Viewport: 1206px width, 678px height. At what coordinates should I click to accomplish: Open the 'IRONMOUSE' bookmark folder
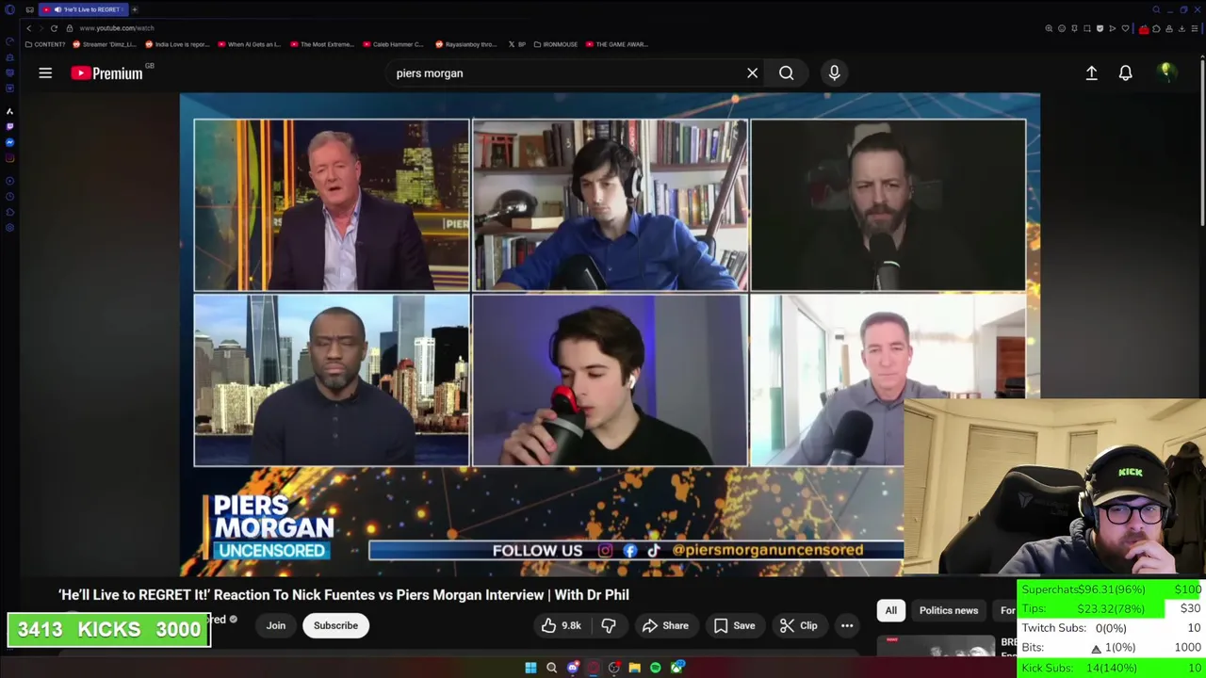point(556,44)
